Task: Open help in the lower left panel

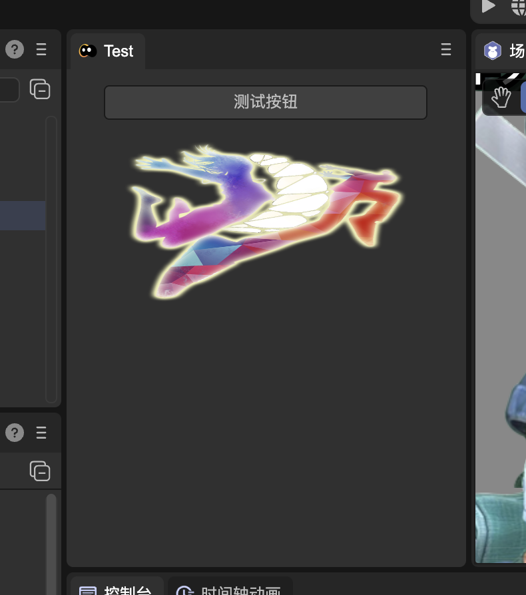Action: coord(15,433)
